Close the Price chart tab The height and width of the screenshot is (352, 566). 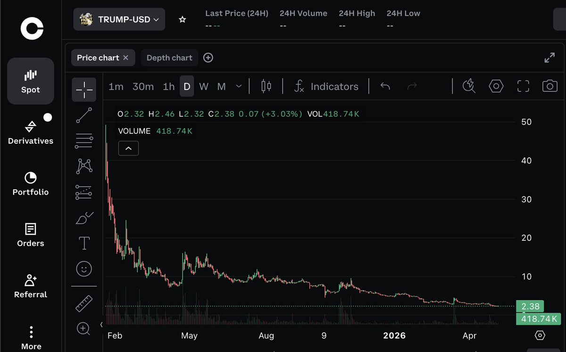pos(125,57)
